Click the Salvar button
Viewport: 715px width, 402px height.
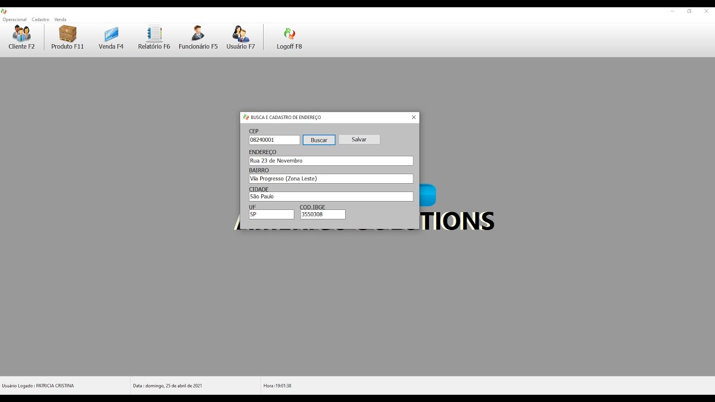359,140
